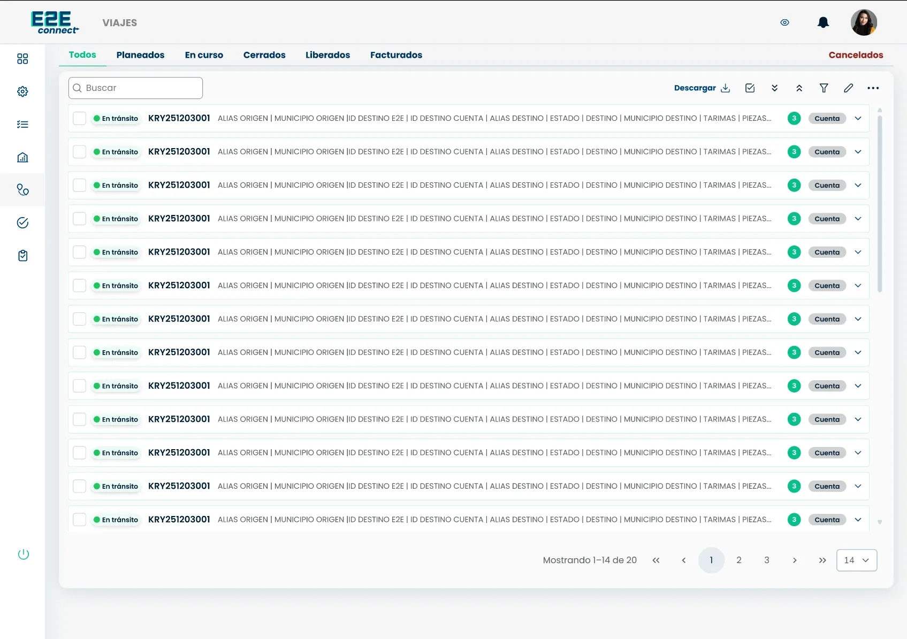Open the rows-per-page dropdown showing 14
Screen dimensions: 907x639
click(857, 560)
